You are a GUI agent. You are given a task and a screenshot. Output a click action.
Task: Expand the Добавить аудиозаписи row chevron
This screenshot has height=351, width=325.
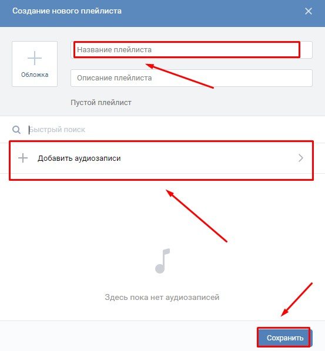click(x=301, y=158)
